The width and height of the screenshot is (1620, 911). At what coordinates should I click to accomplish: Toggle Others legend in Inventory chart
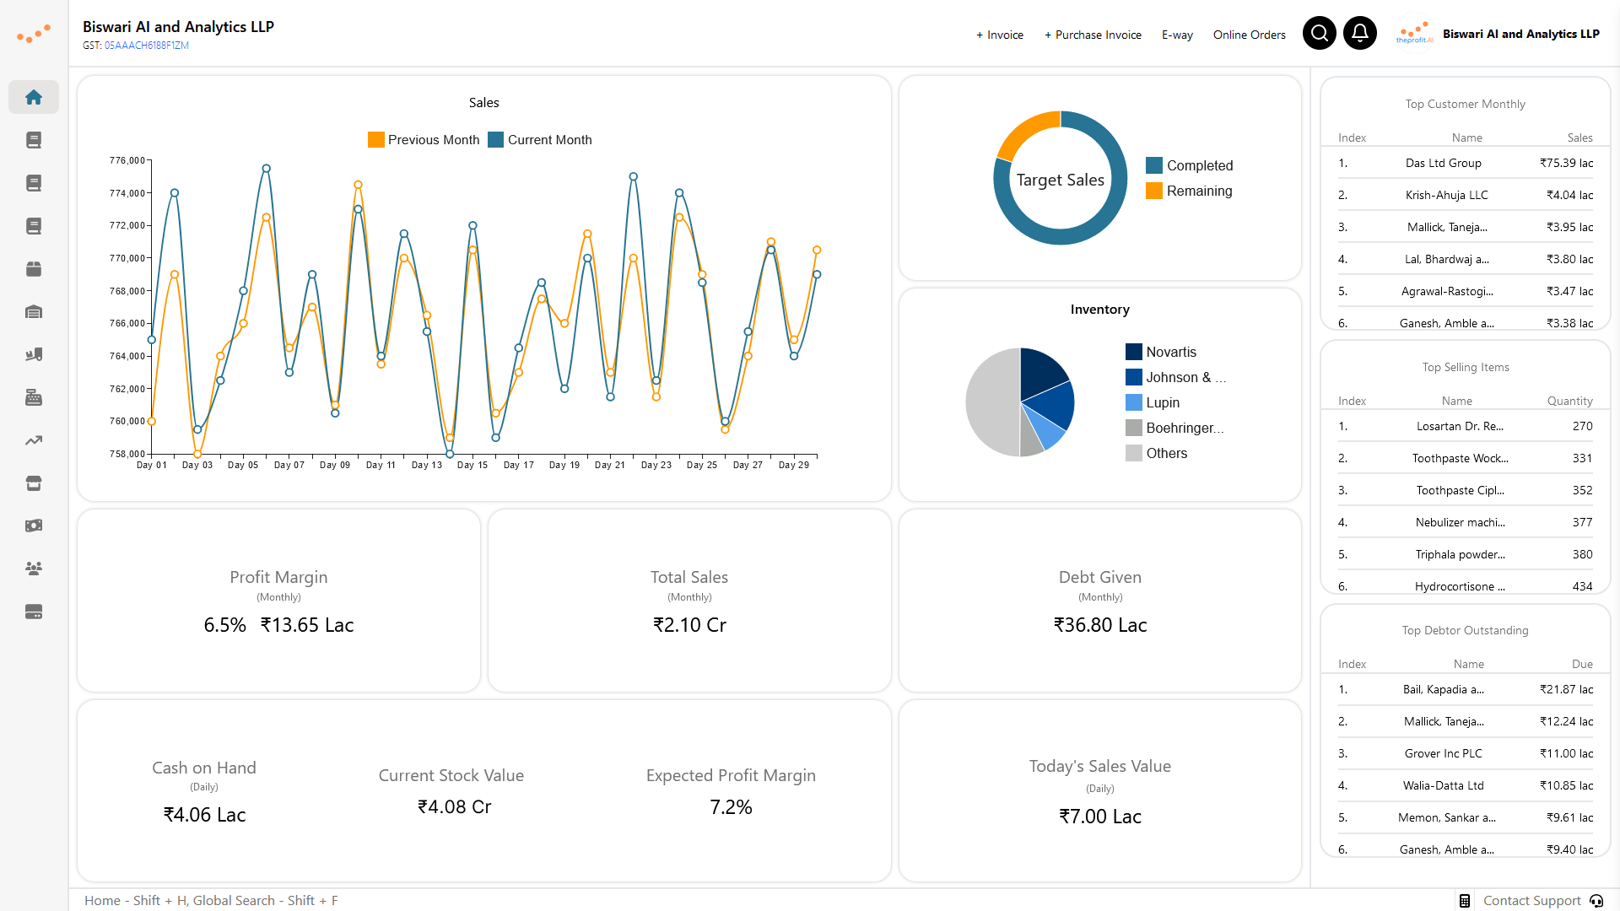tap(1157, 453)
